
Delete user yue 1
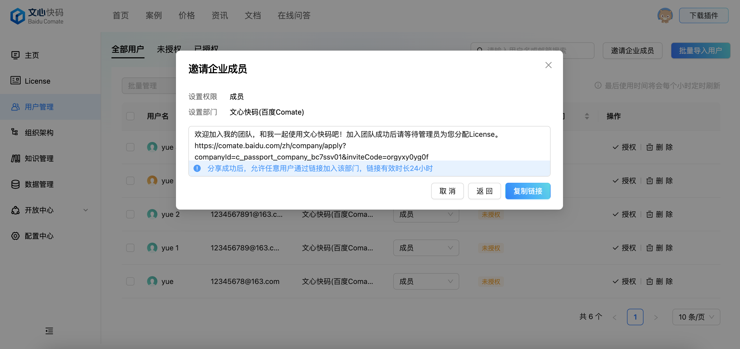[x=659, y=248]
